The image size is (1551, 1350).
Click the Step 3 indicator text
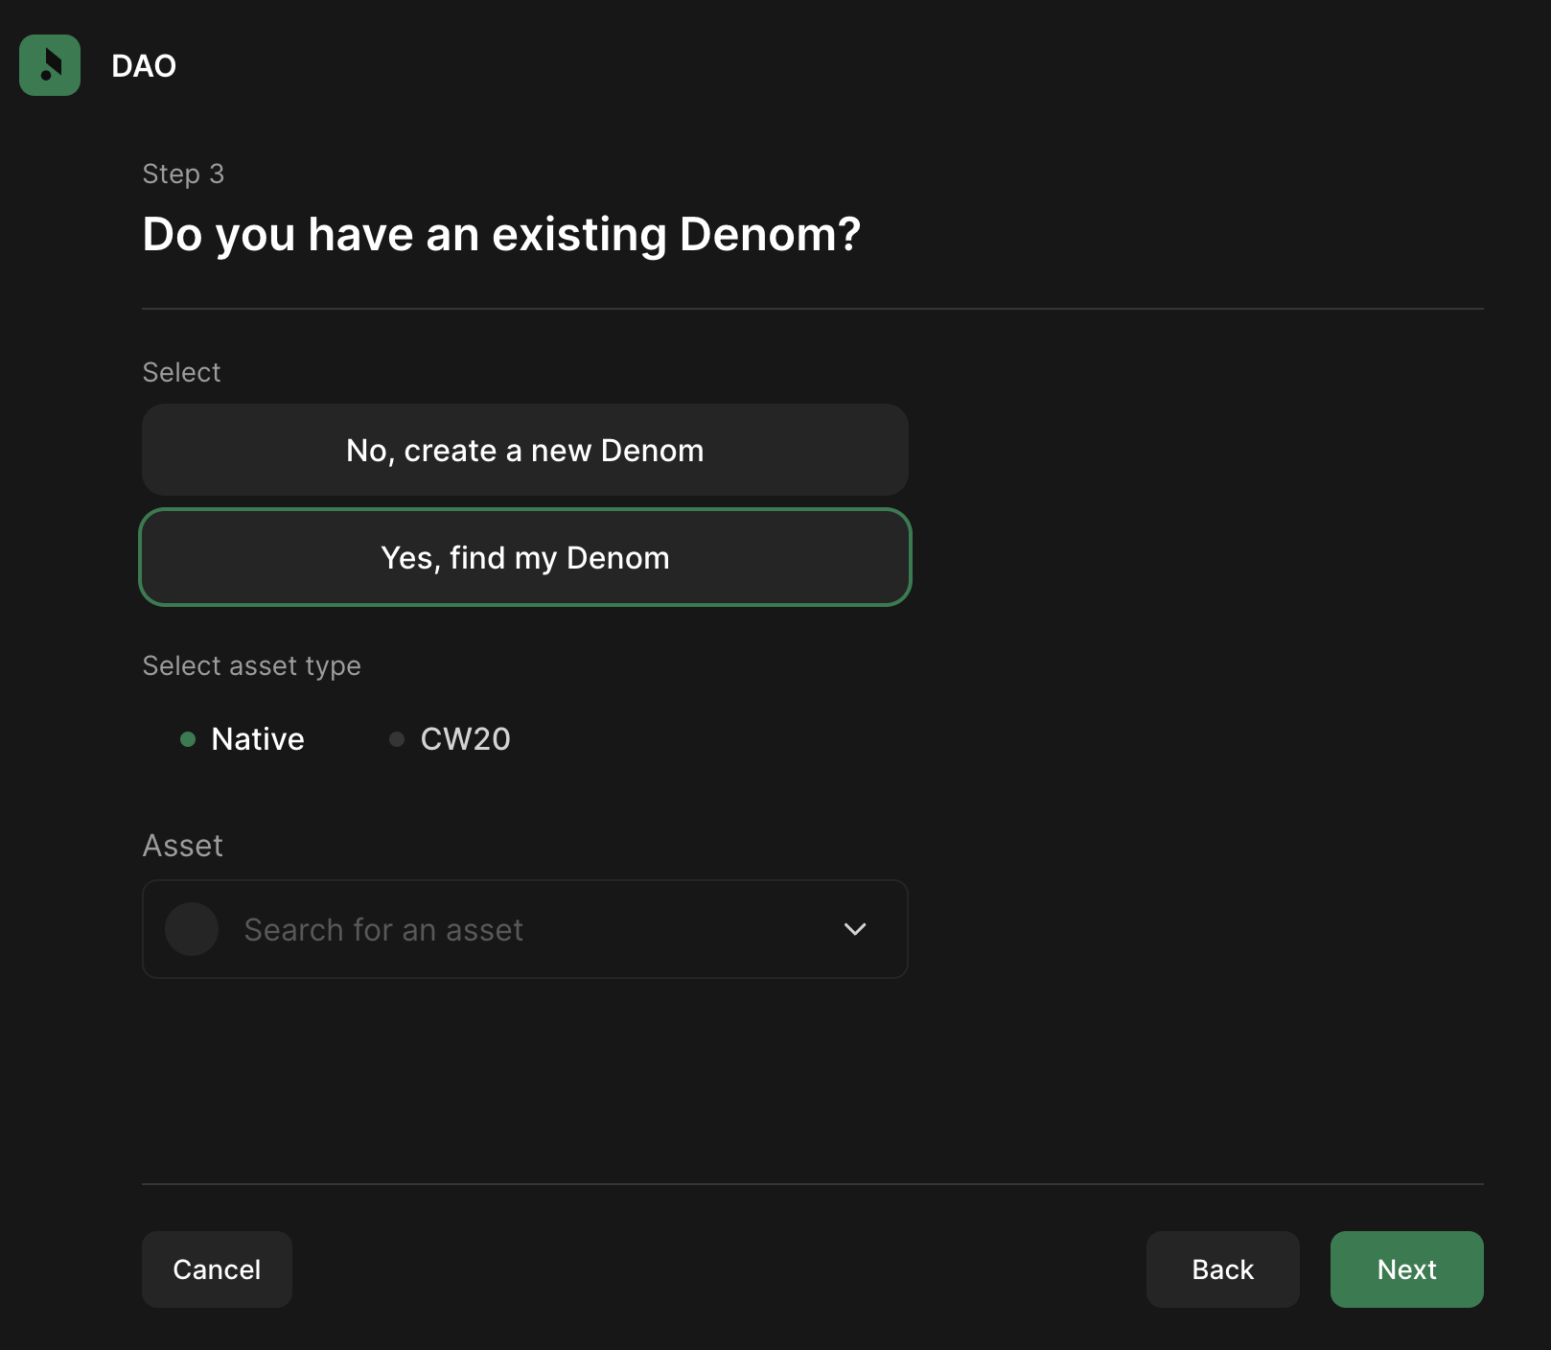tap(183, 174)
